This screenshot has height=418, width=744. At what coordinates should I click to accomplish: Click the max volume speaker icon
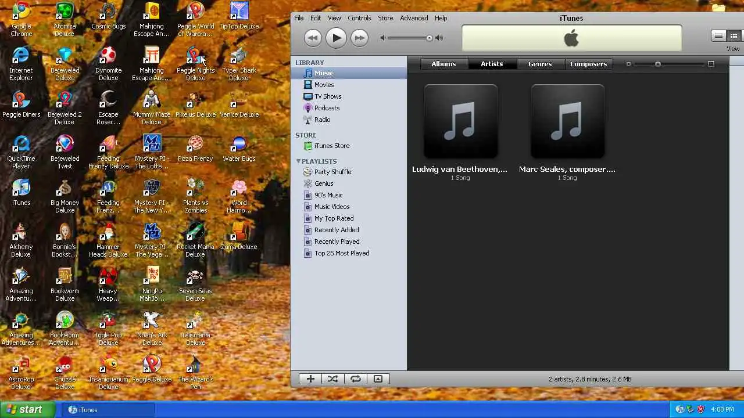pos(439,38)
